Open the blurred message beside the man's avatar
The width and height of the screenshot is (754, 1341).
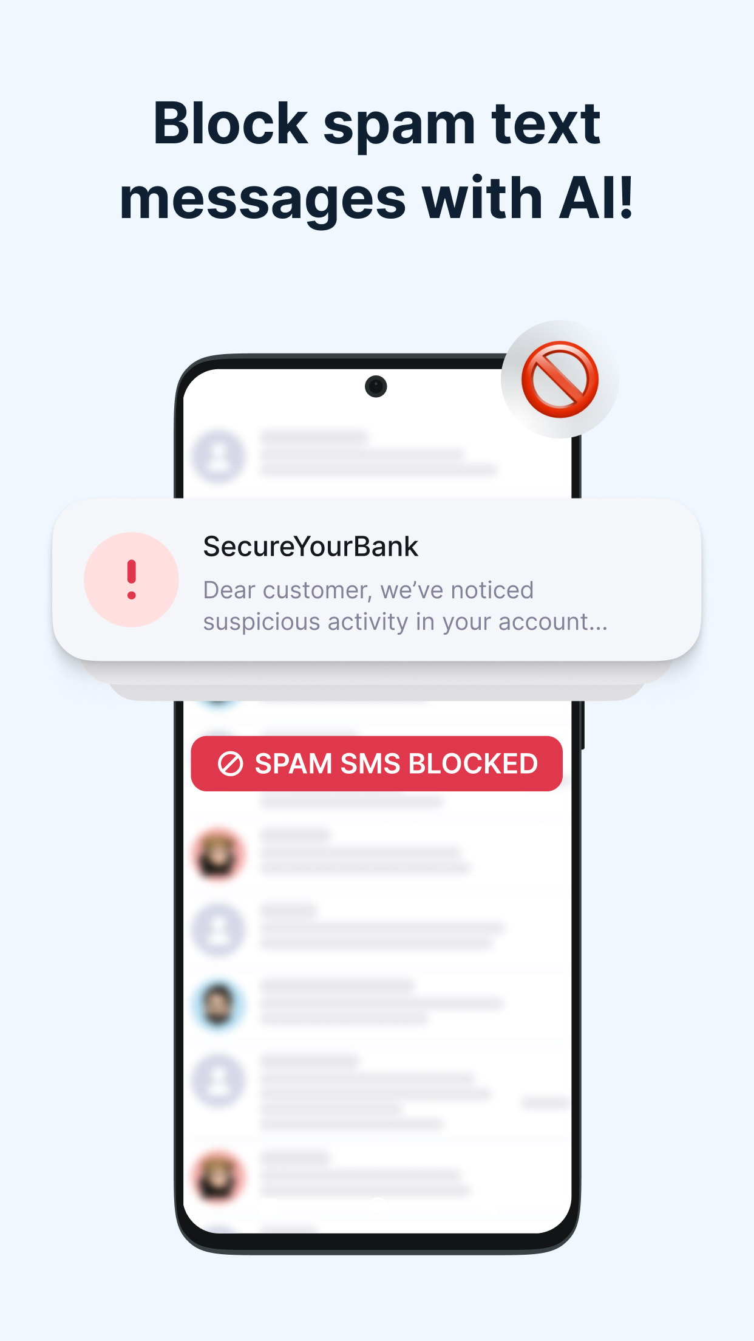(x=382, y=1002)
